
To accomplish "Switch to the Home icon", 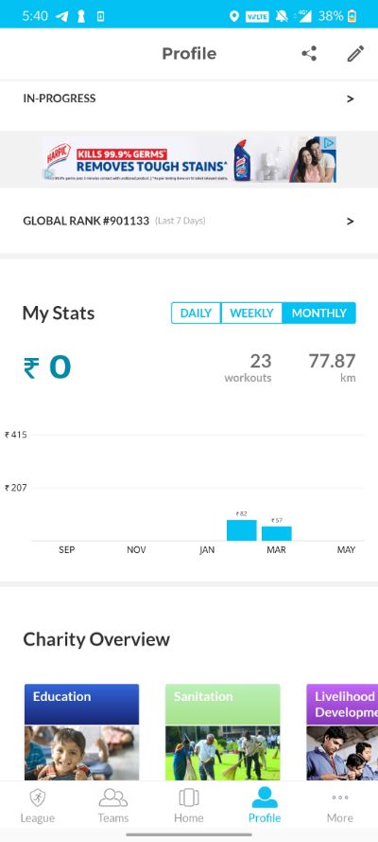I will (188, 797).
